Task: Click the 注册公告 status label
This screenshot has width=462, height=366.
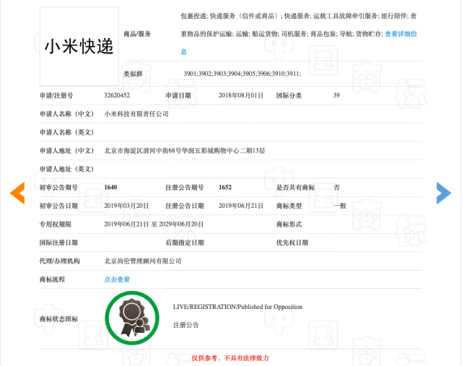Action: tap(186, 326)
